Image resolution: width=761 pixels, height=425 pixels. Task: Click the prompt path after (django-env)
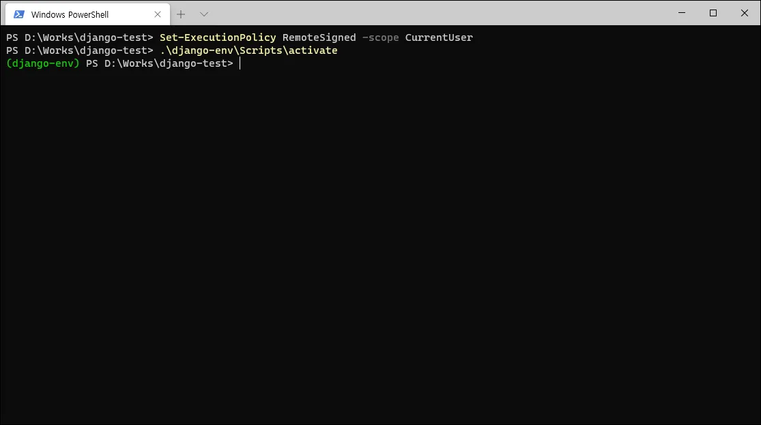[160, 63]
